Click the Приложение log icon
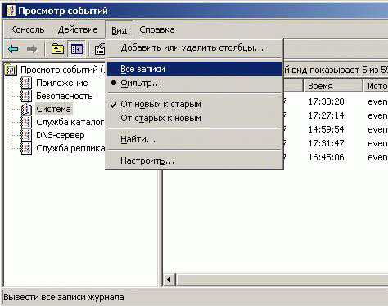The image size is (388, 306). pos(26,83)
